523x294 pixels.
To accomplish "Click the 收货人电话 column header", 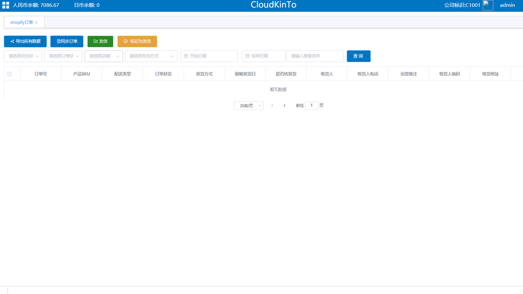I will 368,74.
